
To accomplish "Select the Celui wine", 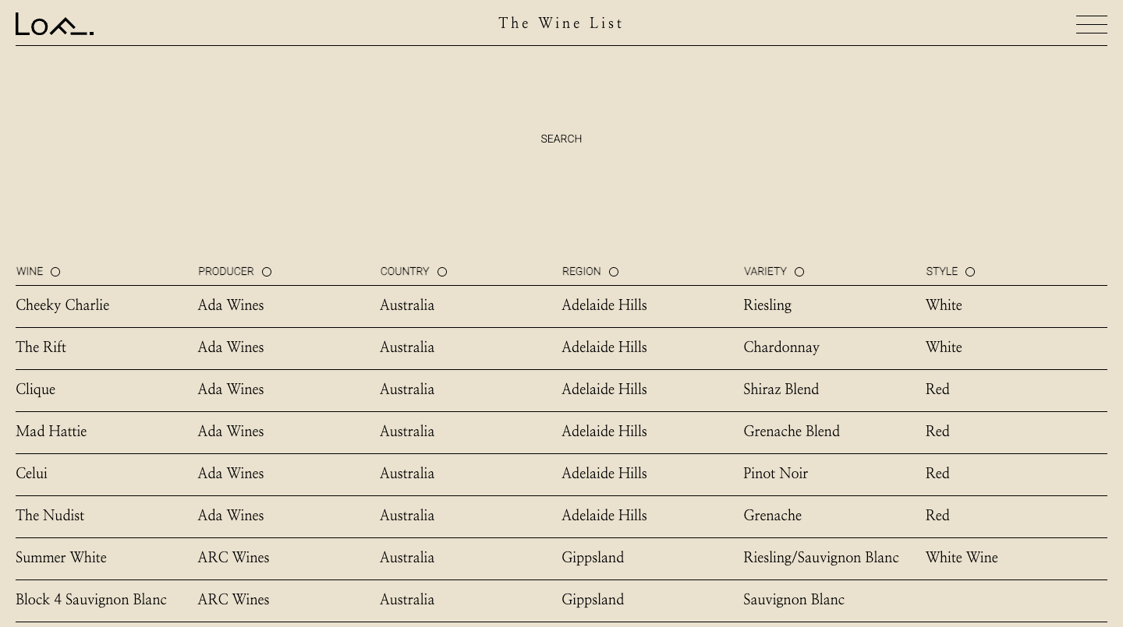I will point(32,474).
